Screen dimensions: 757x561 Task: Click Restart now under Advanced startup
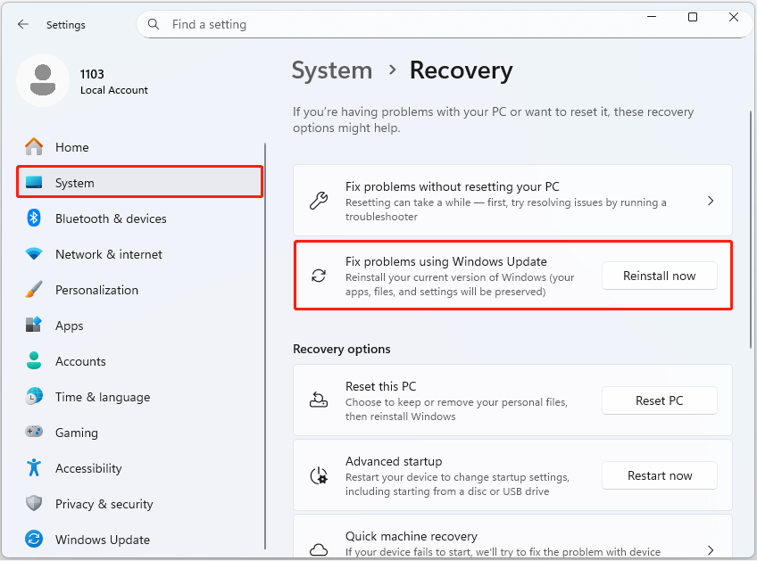659,475
